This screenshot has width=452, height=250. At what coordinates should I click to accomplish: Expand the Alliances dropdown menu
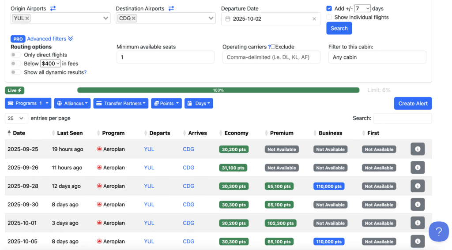click(72, 103)
